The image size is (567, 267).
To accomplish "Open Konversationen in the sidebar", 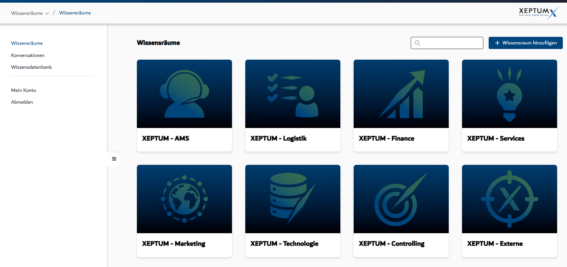I will coord(28,55).
